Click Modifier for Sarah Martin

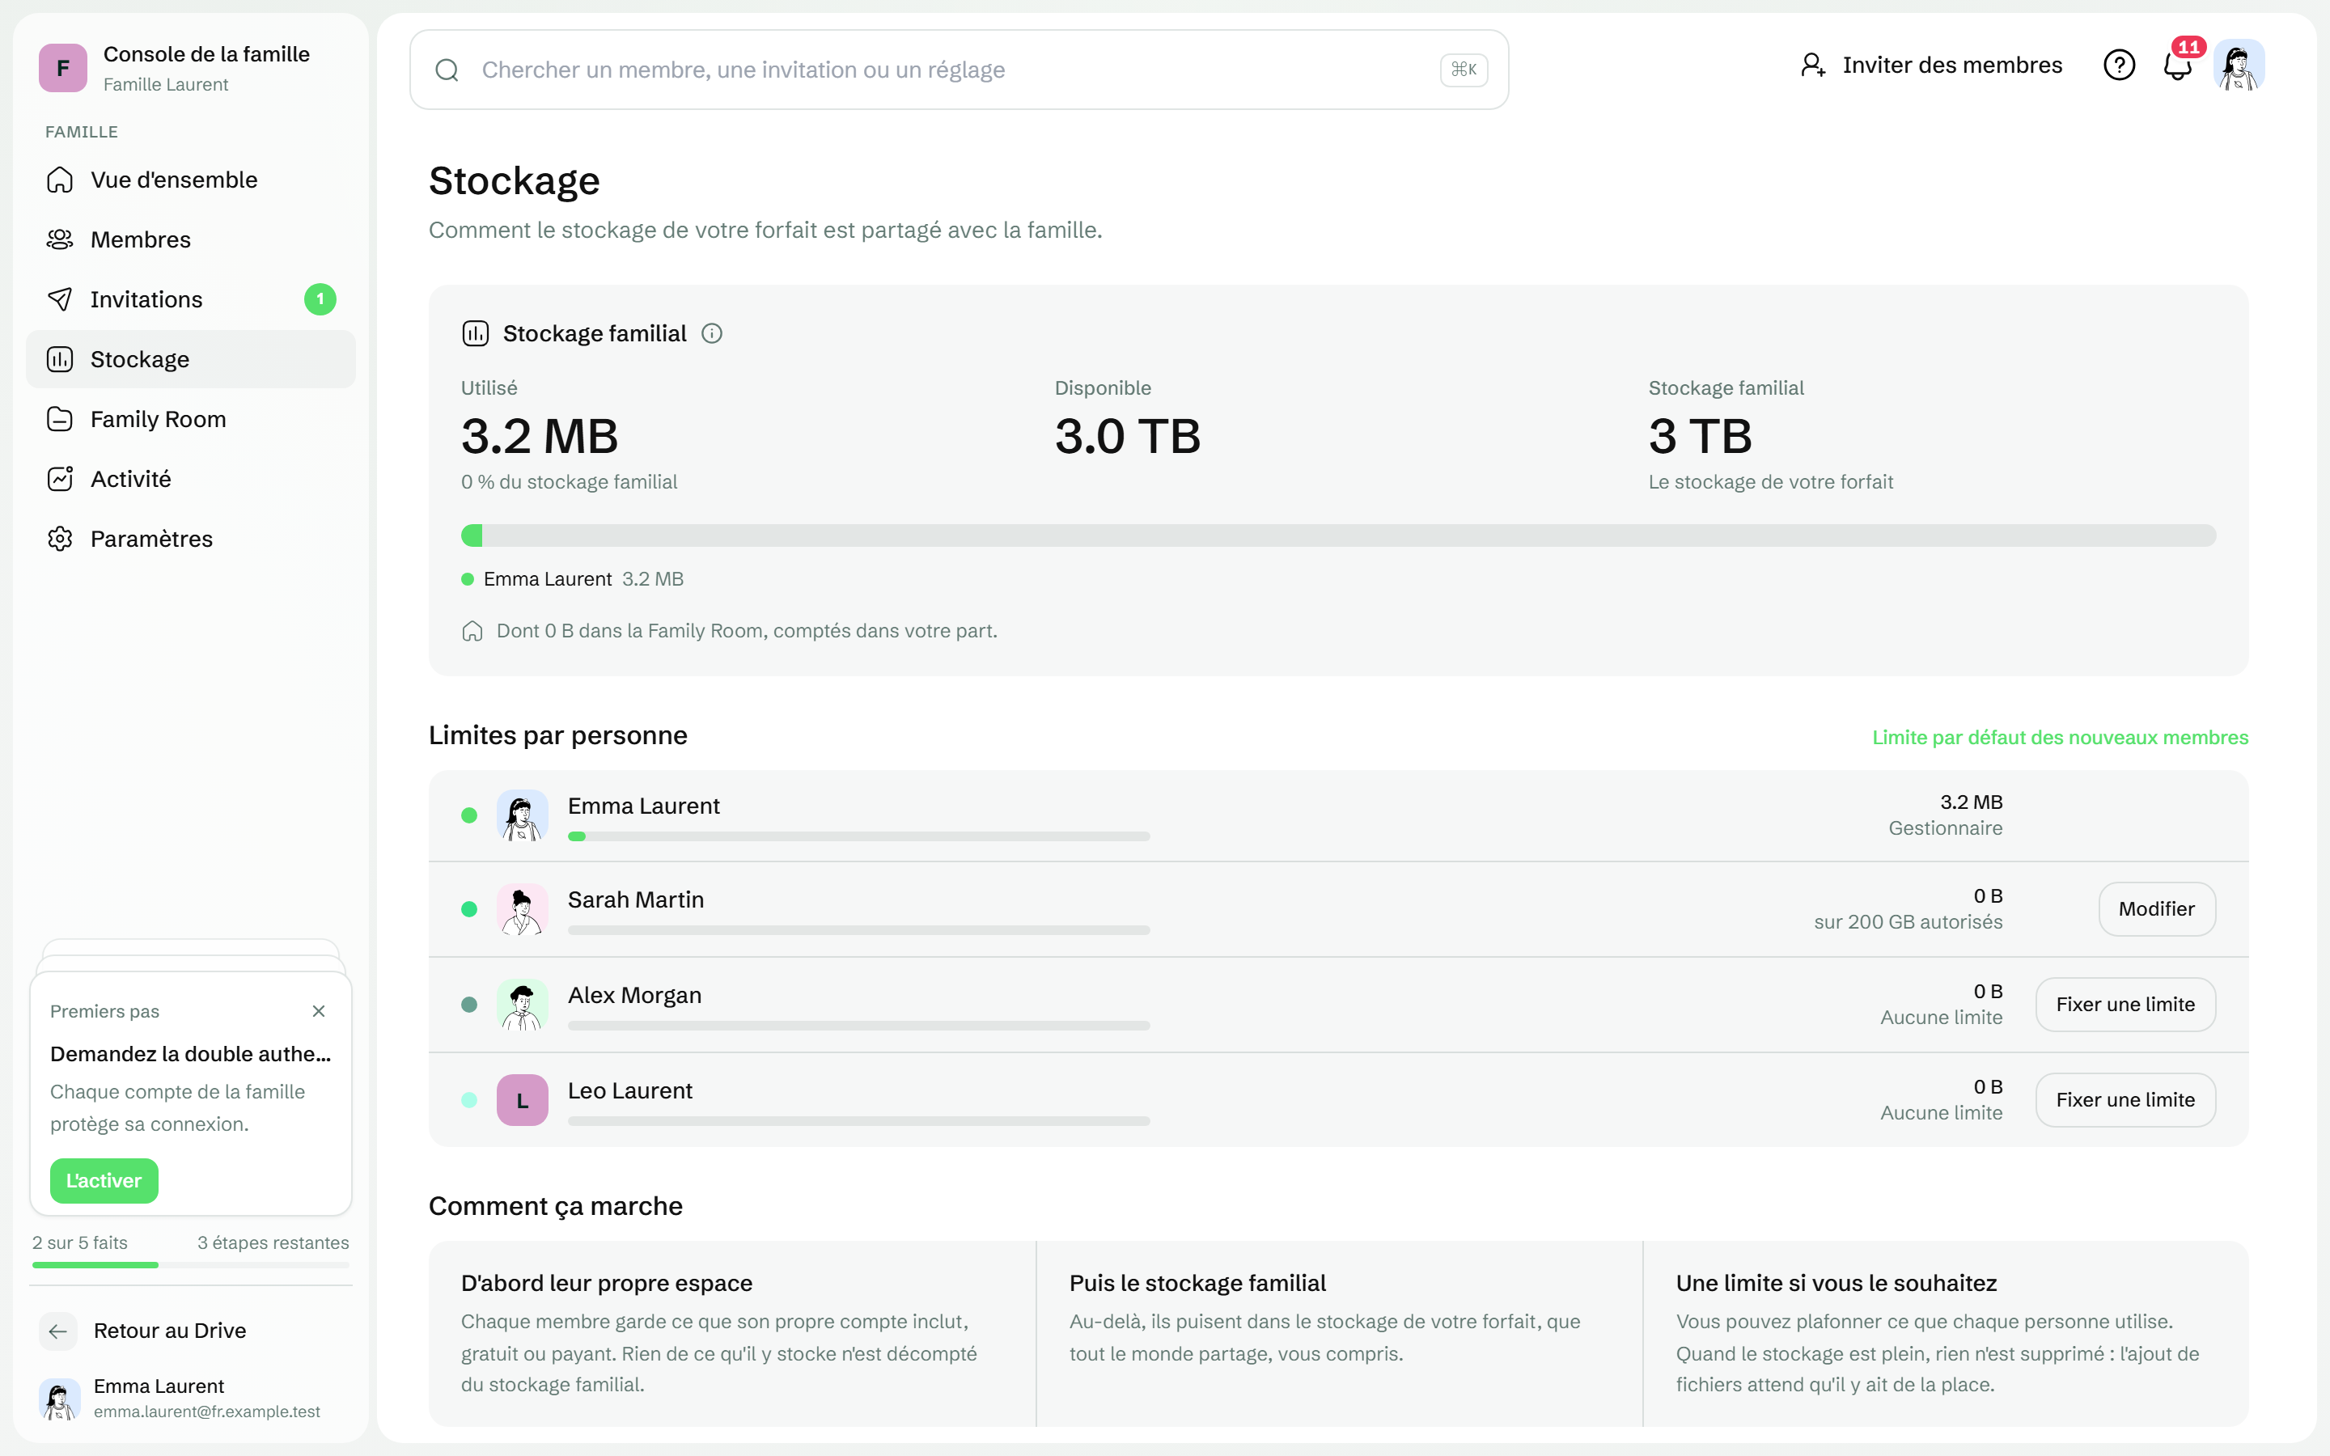coord(2157,909)
